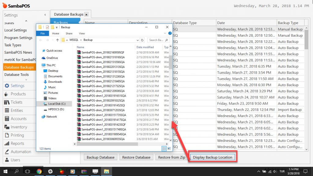Image resolution: width=313 pixels, height=176 pixels.
Task: Click the Windows Start button
Action: tap(6, 171)
